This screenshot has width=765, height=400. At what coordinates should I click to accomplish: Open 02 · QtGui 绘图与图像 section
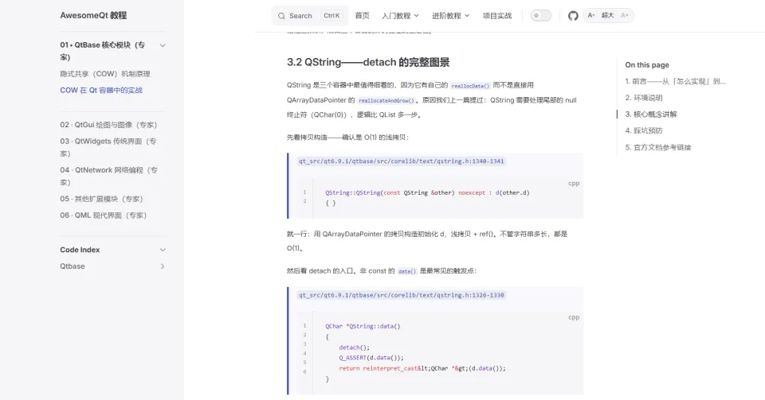click(108, 125)
